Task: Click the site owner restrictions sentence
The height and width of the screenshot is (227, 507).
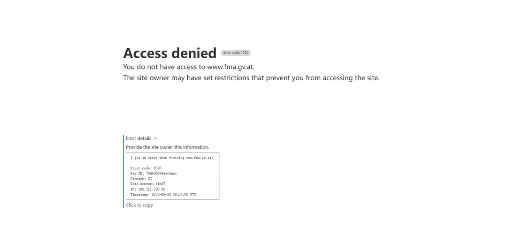Action: (x=251, y=78)
